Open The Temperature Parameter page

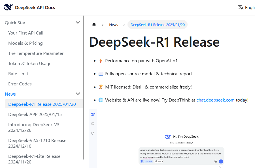36,53
